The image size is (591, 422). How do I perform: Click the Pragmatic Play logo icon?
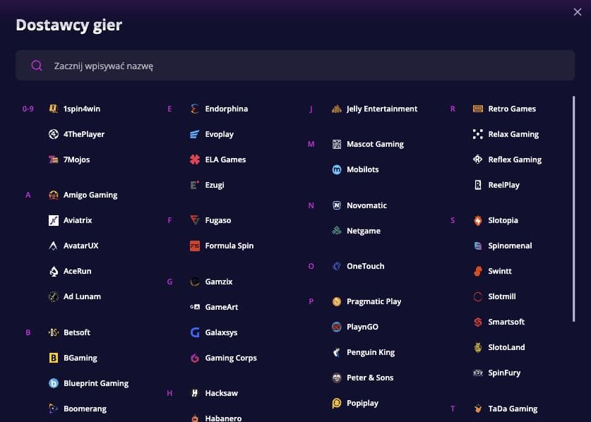tap(337, 301)
